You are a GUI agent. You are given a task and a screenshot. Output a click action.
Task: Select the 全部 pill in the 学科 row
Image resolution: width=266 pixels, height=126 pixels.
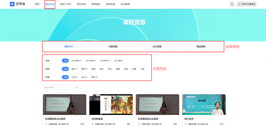(x=65, y=69)
